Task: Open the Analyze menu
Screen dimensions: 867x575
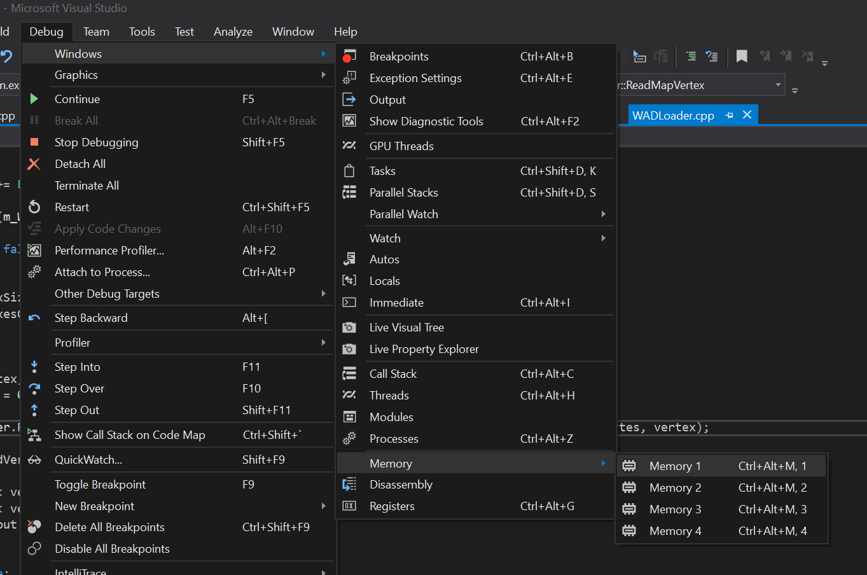Action: pos(233,32)
